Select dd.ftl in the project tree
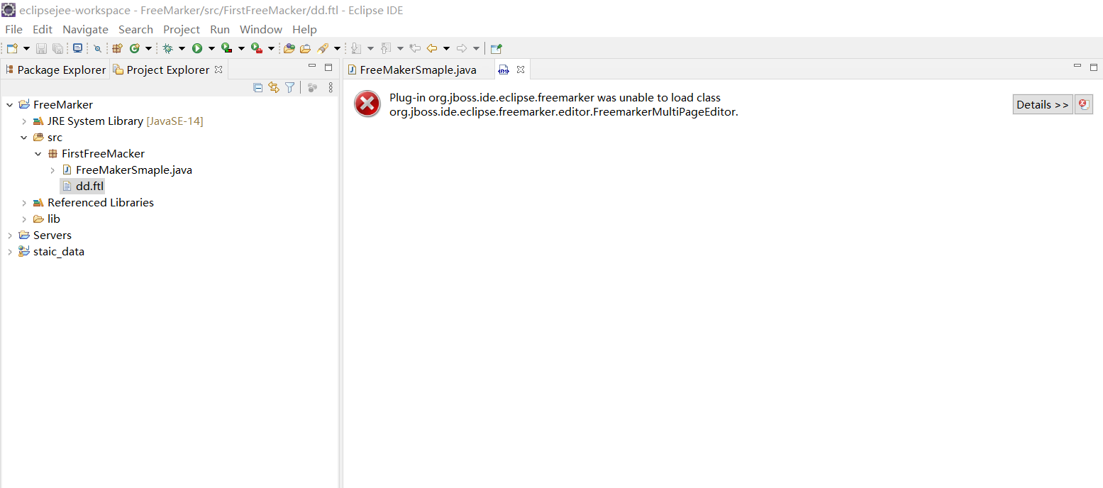This screenshot has width=1103, height=488. point(83,186)
